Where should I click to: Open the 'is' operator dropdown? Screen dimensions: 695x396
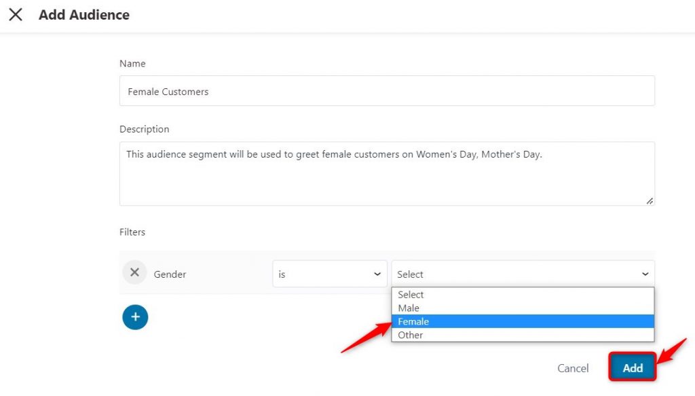(330, 274)
